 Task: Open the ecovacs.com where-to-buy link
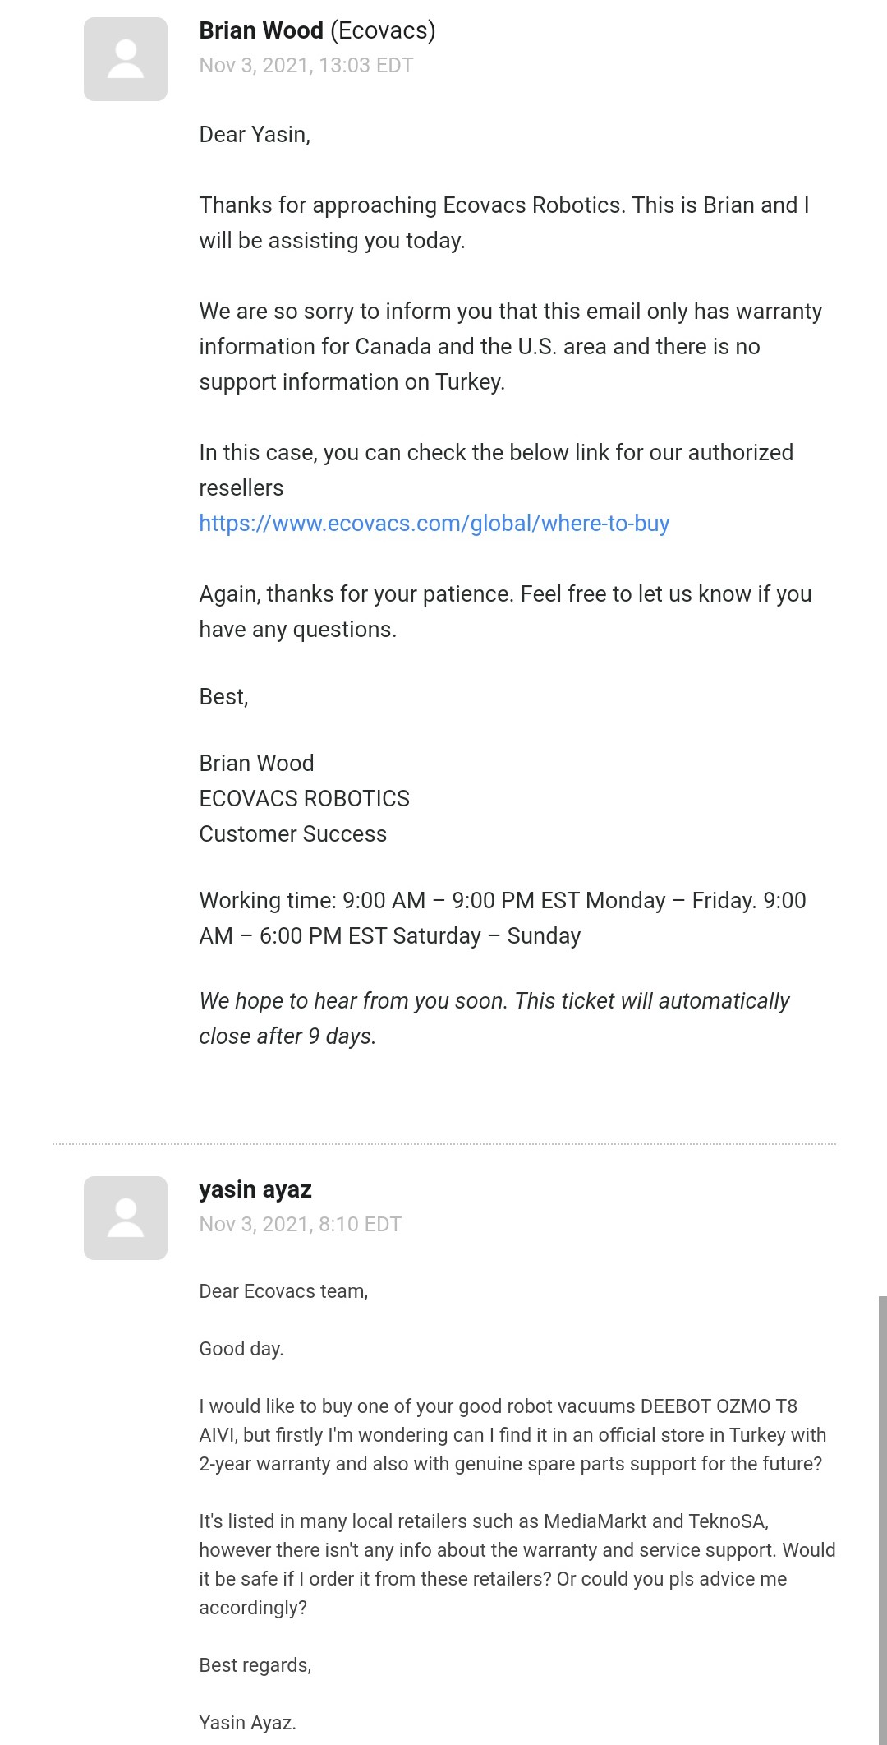pos(434,524)
